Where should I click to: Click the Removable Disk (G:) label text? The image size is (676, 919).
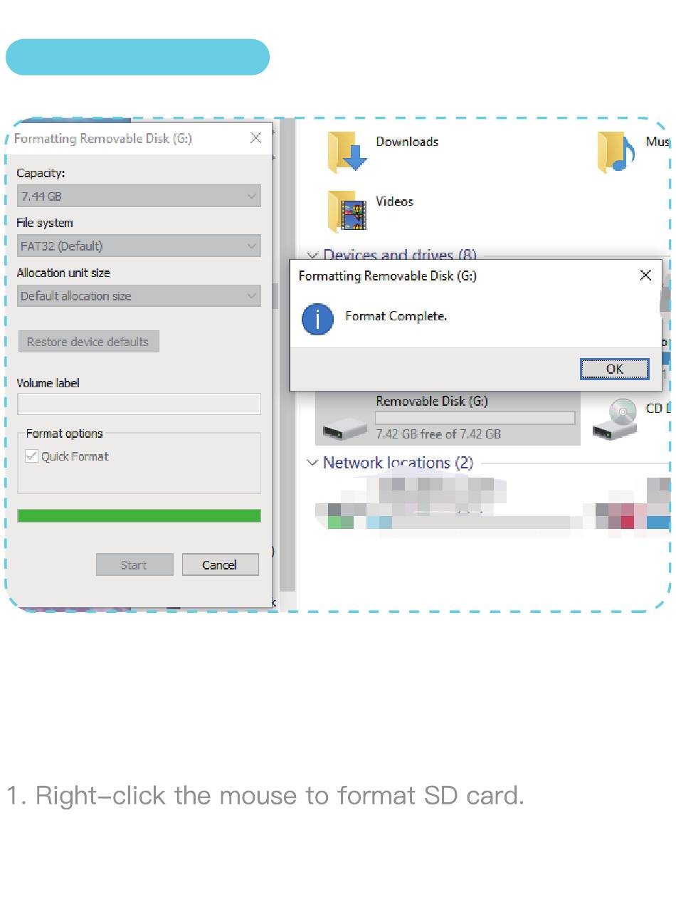tap(432, 401)
